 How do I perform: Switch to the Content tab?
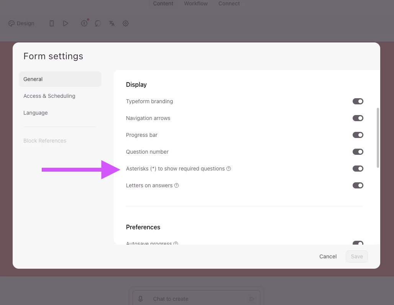click(163, 3)
